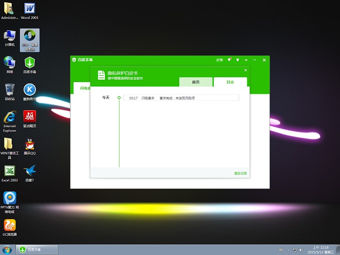Launch the 迅雷7 desktop icon
The image size is (340, 255).
30,173
